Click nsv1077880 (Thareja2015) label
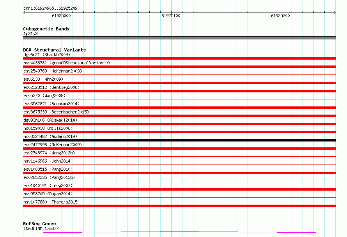This screenshot has width=347, height=237. (x=51, y=202)
